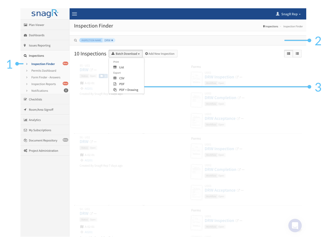Viewport: 327px width, 245px height.
Task: Open My Subscriptions
Action: pyautogui.click(x=45, y=130)
